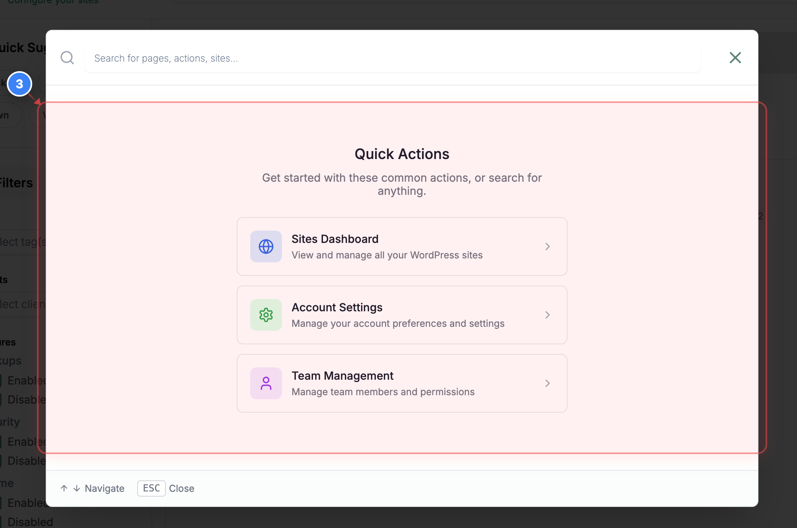Click the X icon to dismiss the search modal
The height and width of the screenshot is (528, 797).
735,58
